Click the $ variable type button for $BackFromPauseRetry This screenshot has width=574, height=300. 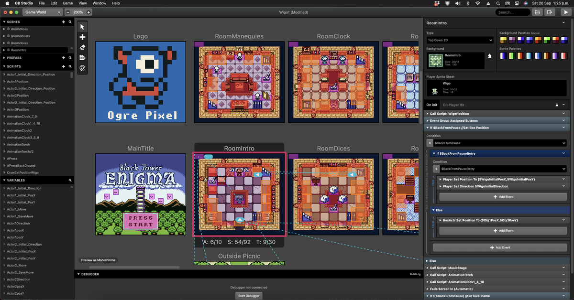click(x=436, y=169)
